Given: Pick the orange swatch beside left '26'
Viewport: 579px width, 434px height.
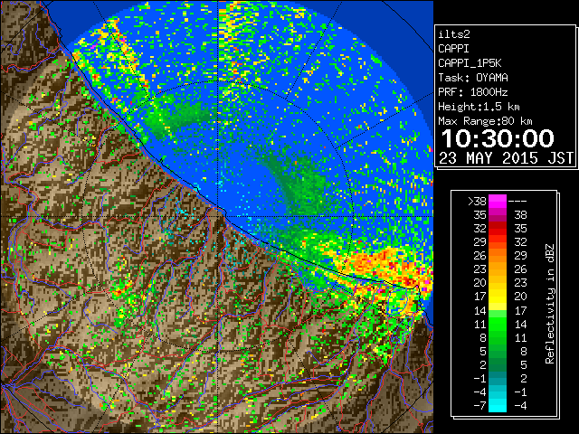Looking at the screenshot, I should click(x=498, y=256).
